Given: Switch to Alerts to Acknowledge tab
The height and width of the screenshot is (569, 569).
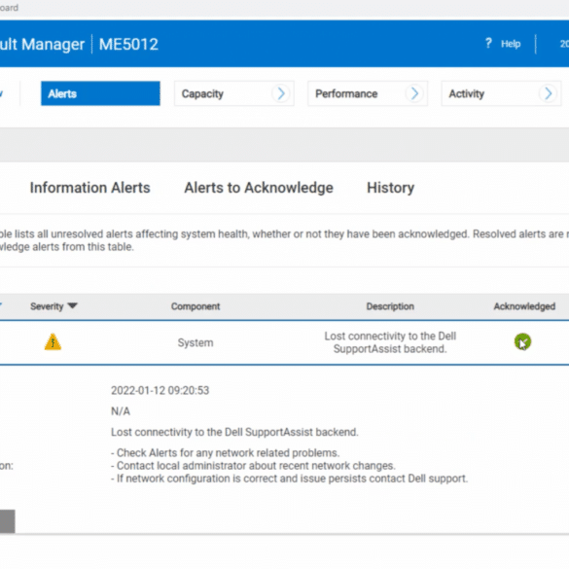Looking at the screenshot, I should click(259, 188).
